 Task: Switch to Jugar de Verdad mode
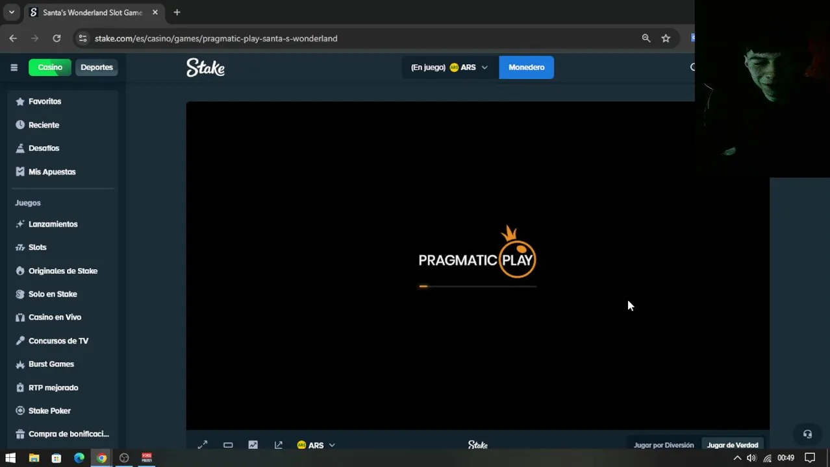coord(733,445)
